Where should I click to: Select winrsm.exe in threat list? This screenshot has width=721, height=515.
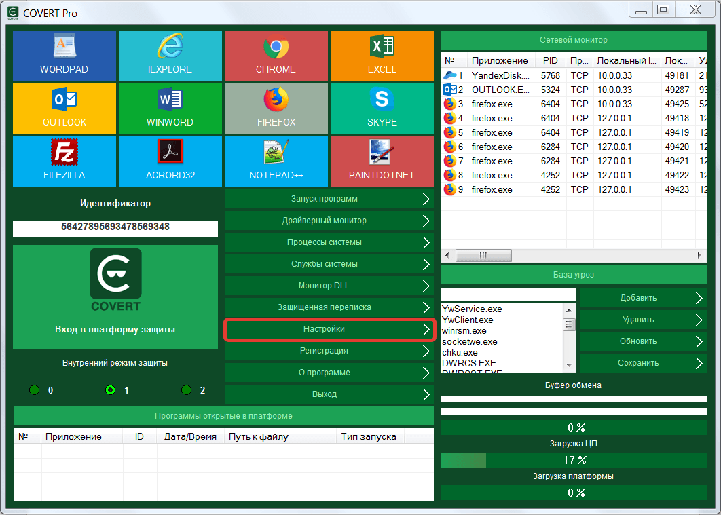(x=464, y=330)
